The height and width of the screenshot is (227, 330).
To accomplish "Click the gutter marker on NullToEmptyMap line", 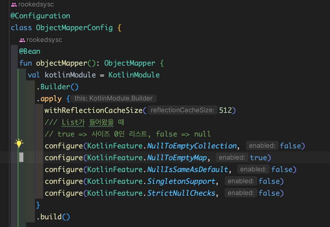I will click(21, 157).
